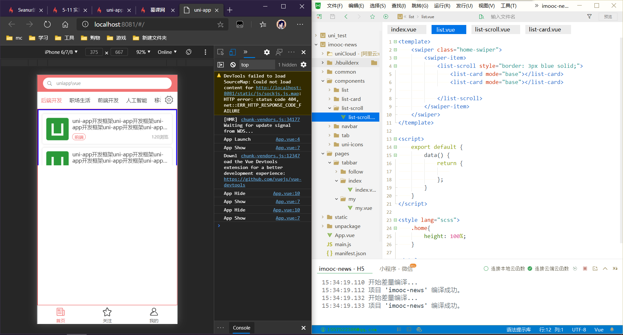Viewport: 623px width, 335px height.
Task: Collapse the components folder
Action: pos(323,81)
